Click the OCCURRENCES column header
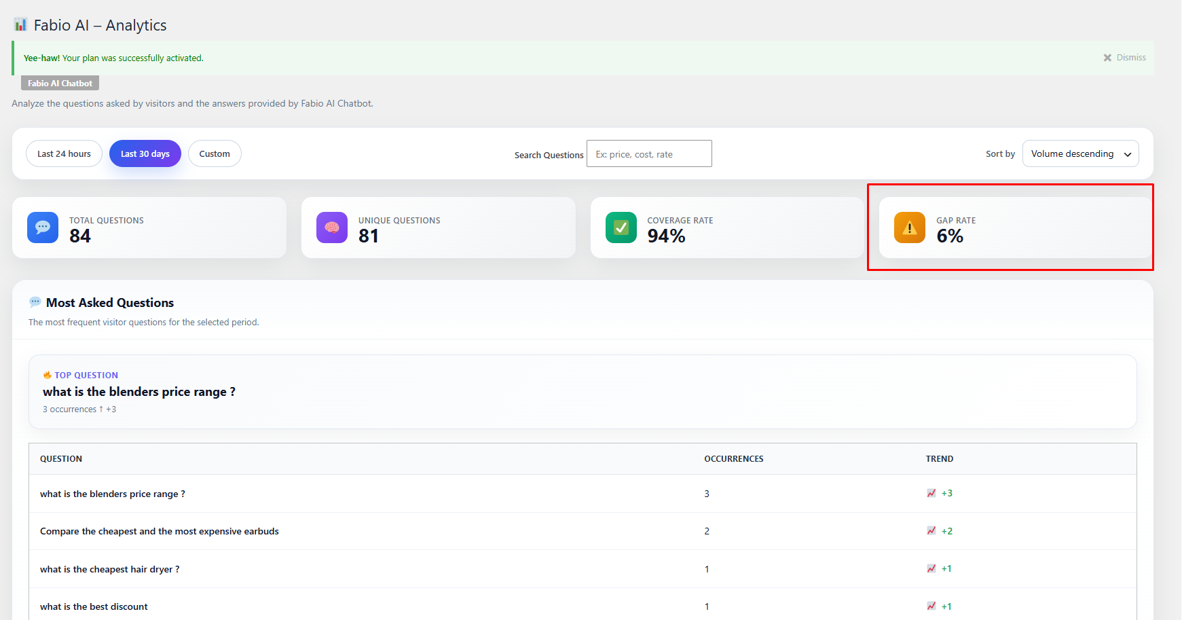Image resolution: width=1182 pixels, height=620 pixels. (734, 459)
